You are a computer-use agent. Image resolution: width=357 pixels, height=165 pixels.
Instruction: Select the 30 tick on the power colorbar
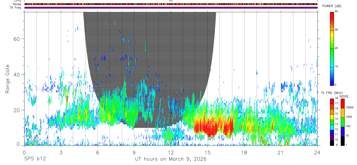tap(336, 30)
